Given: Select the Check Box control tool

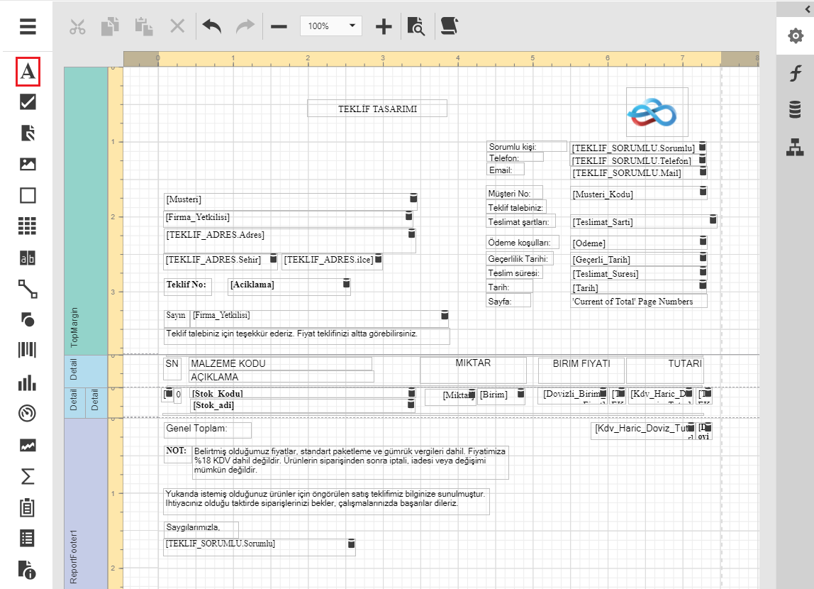Looking at the screenshot, I should point(28,102).
